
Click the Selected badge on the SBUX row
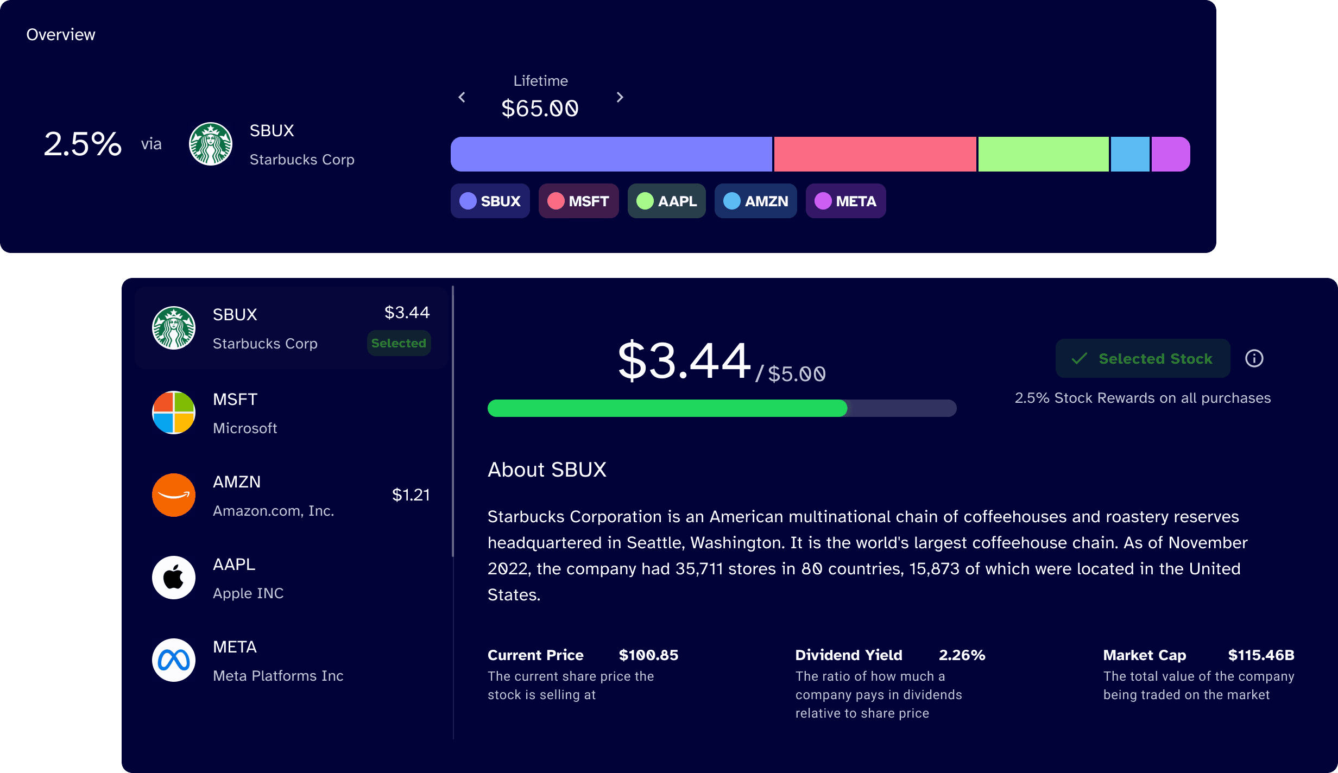pyautogui.click(x=399, y=343)
